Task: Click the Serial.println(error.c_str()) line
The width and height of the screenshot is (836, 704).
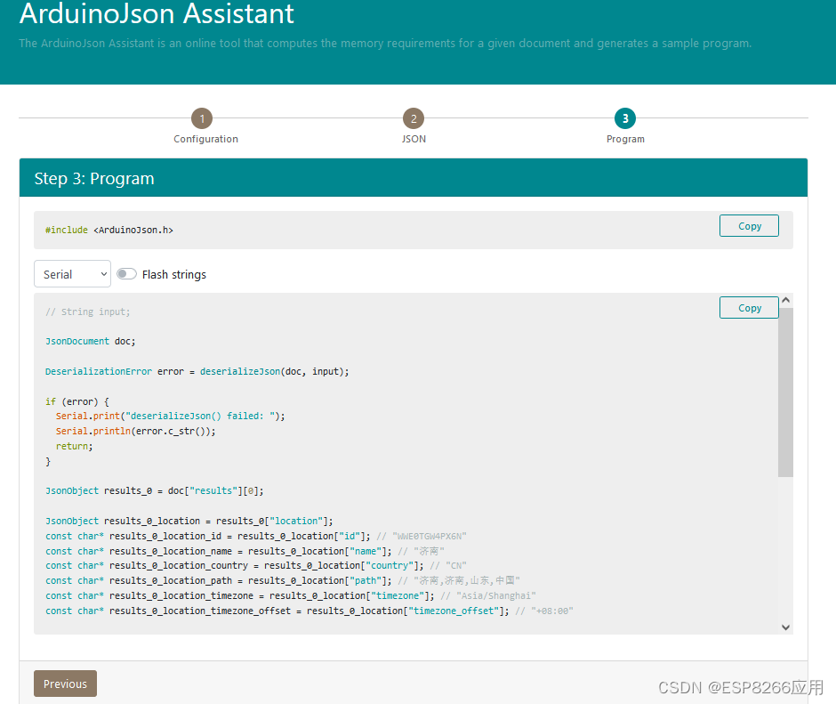Action: [x=136, y=432]
